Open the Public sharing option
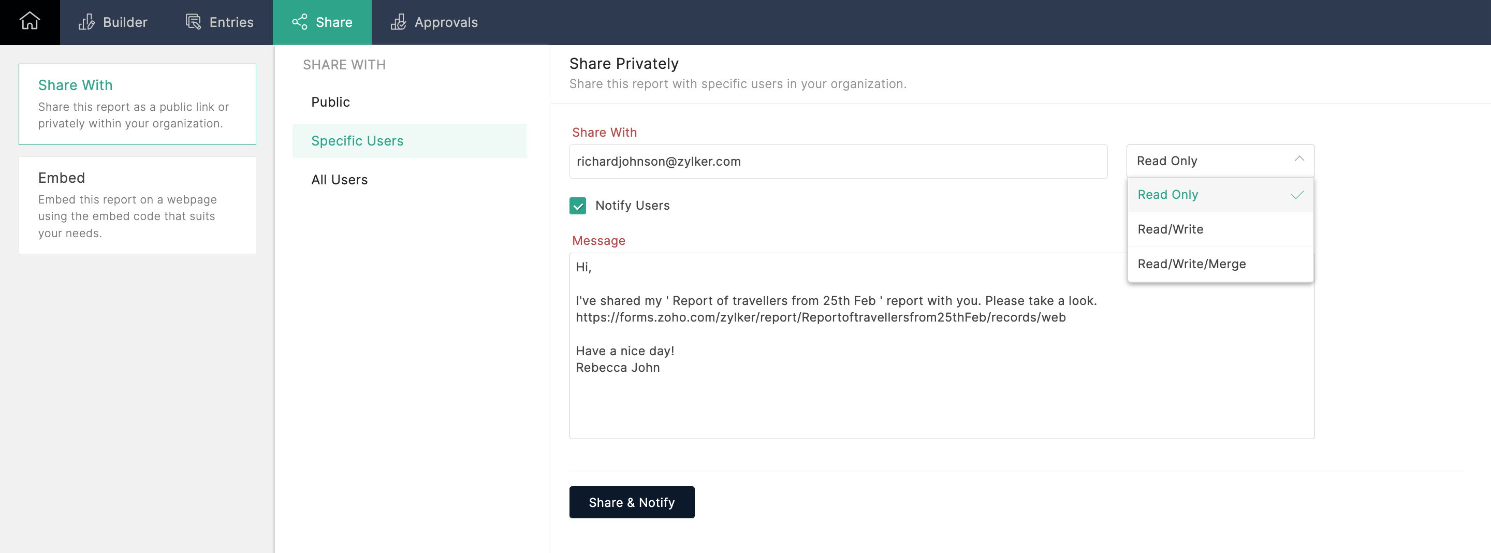 pyautogui.click(x=330, y=102)
